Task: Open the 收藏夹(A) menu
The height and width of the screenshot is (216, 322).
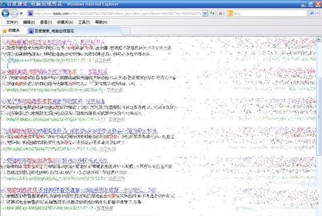Action: coord(65,22)
